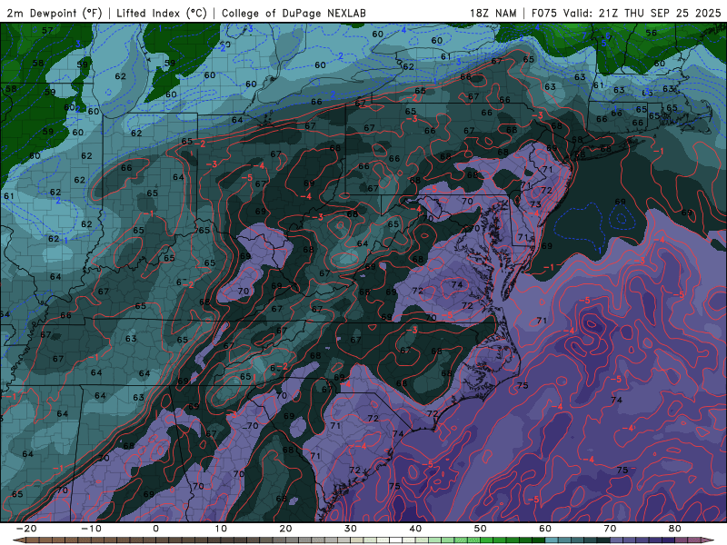Click the '-10' color scale label
This screenshot has width=727, height=545.
point(91,529)
